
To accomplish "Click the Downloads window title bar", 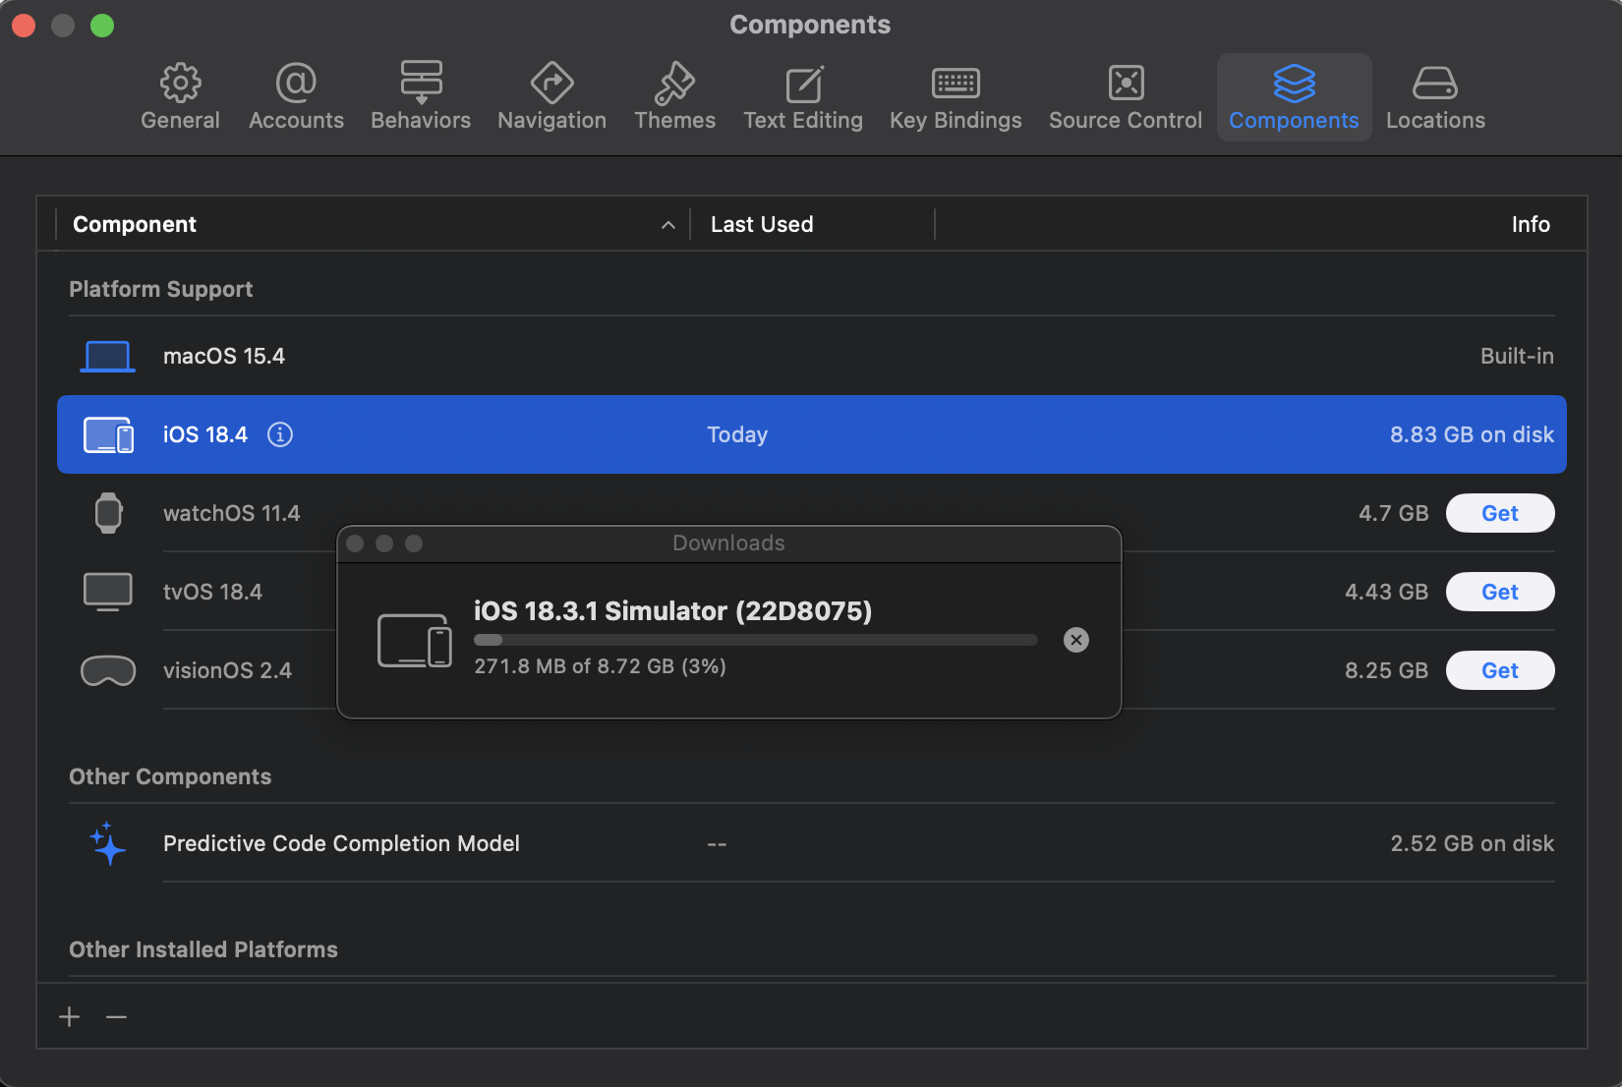I will [729, 543].
